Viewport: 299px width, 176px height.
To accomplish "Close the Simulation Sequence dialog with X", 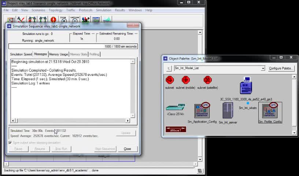I will [x=133, y=25].
